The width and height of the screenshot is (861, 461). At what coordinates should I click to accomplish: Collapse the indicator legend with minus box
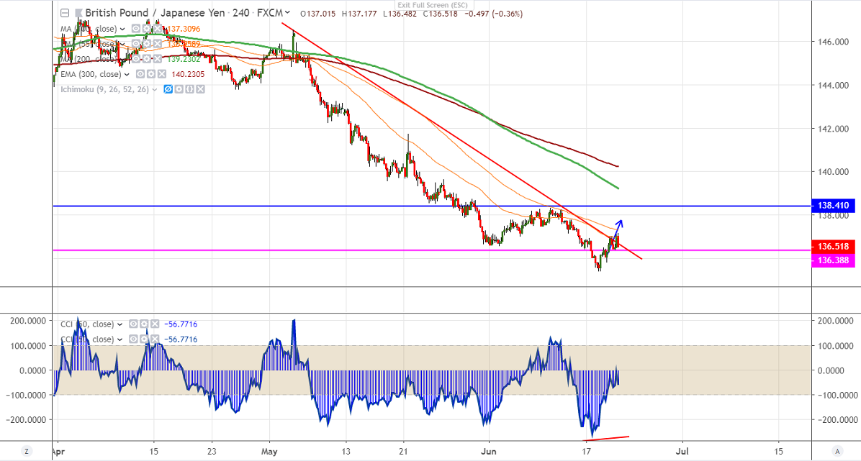(65, 13)
